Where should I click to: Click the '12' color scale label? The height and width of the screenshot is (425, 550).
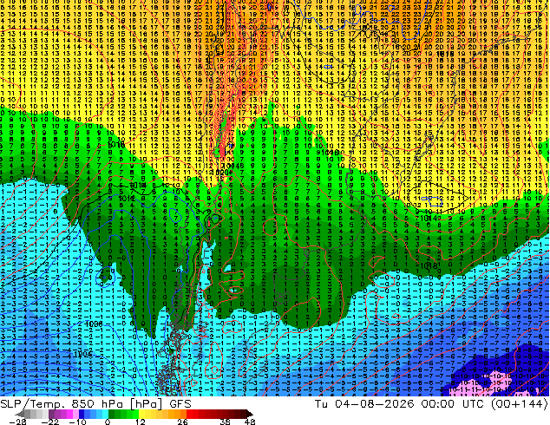tap(141, 422)
